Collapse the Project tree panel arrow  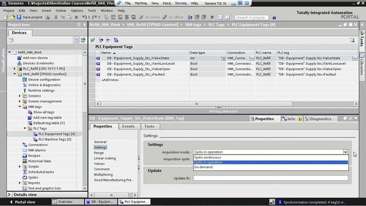(x=84, y=25)
